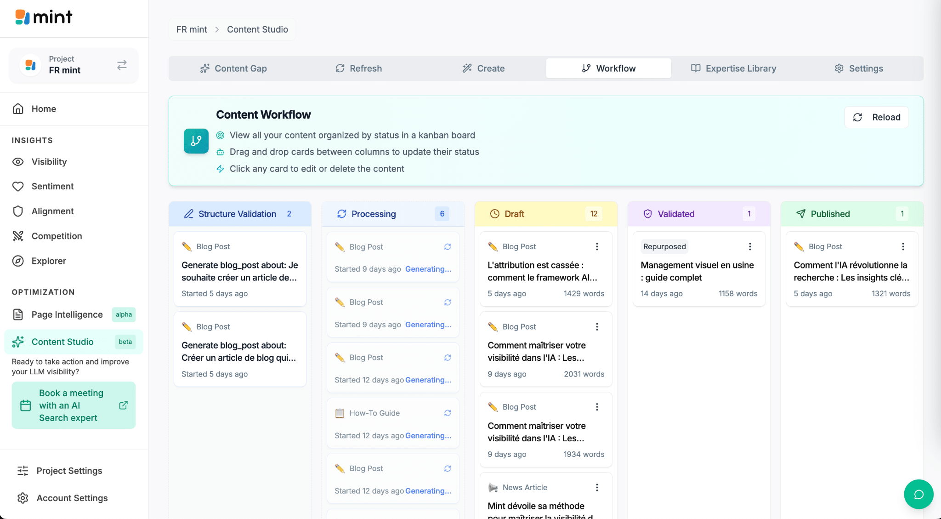Open options menu on L'attribution est cassée card
Screen dimensions: 941x519
pyautogui.click(x=597, y=247)
